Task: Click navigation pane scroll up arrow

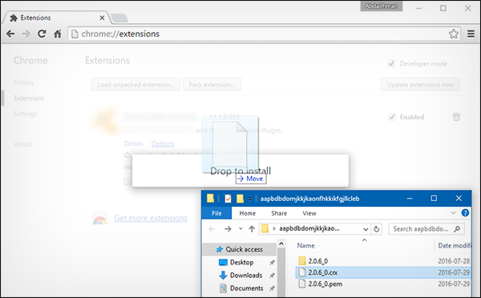Action: coord(281,244)
